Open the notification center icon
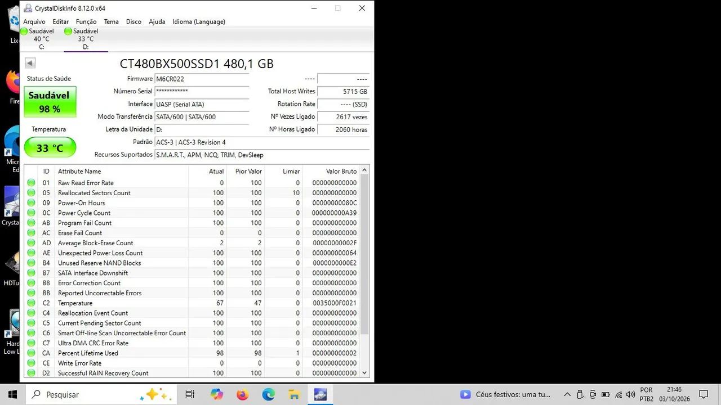The width and height of the screenshot is (721, 405). 704,394
